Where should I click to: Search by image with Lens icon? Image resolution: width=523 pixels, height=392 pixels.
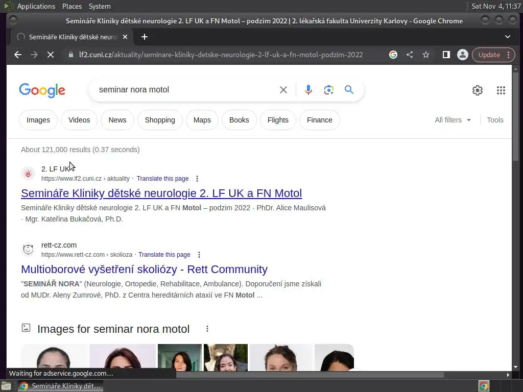(x=328, y=90)
